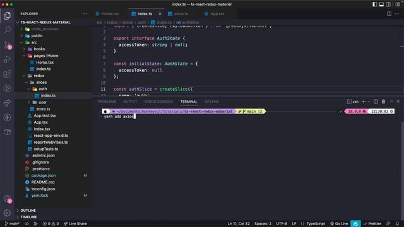Screen dimensions: 404x227
Task: Open the Extensions view icon
Action: point(7,74)
